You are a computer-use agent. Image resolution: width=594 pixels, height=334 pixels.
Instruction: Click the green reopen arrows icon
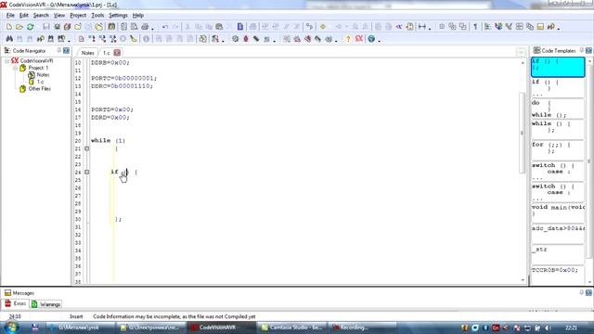point(31,27)
